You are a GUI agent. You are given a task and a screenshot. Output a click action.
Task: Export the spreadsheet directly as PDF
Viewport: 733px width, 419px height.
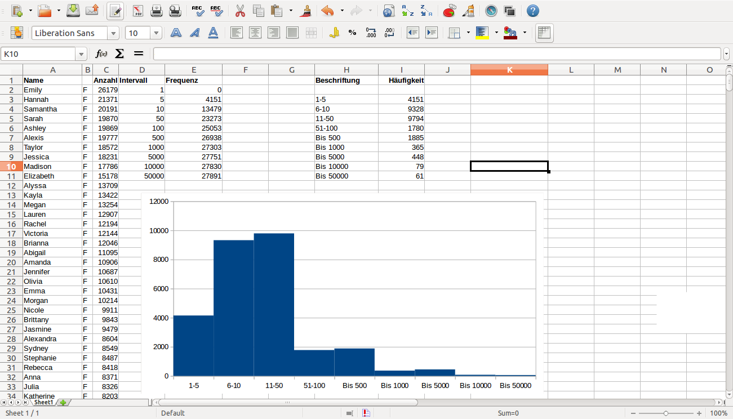(138, 11)
